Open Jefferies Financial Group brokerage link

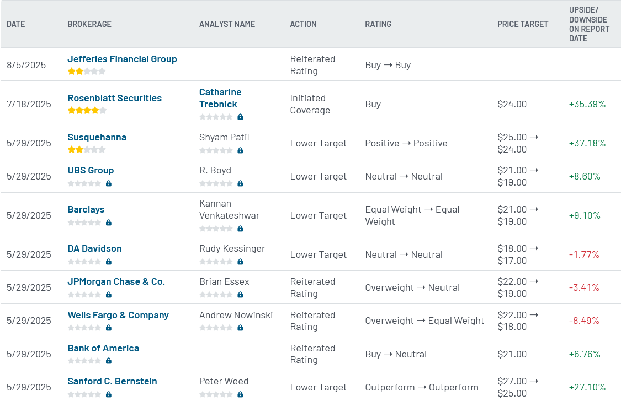tap(122, 59)
